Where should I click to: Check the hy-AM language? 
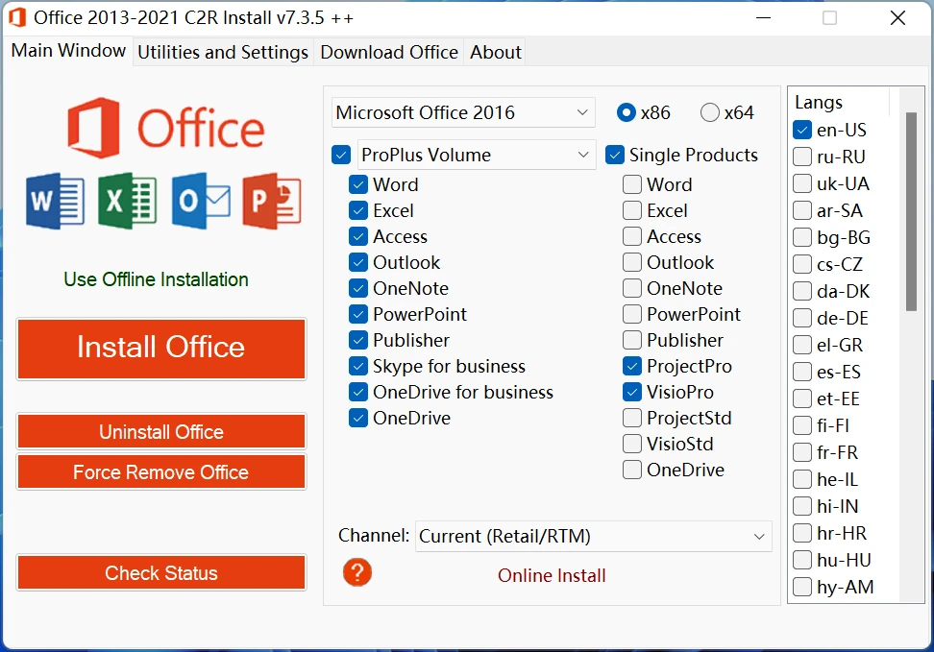[802, 587]
